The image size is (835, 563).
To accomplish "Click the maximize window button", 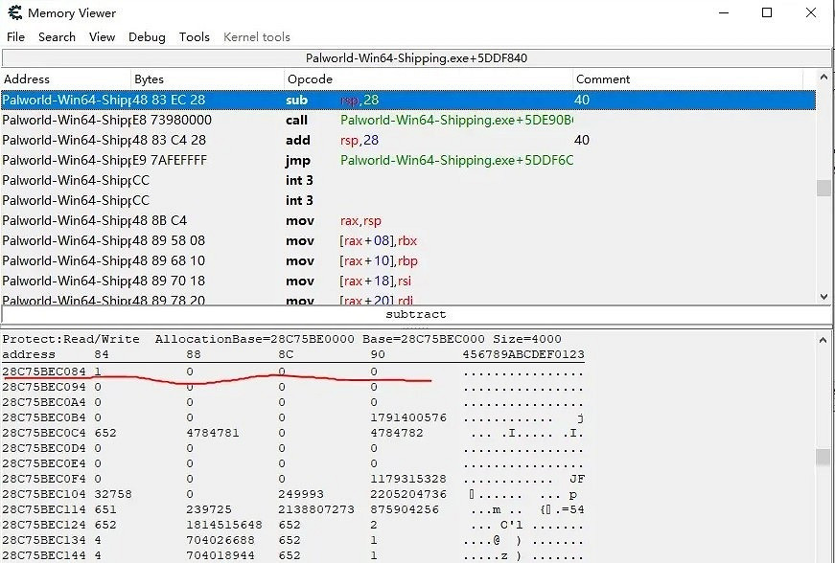I will (767, 13).
